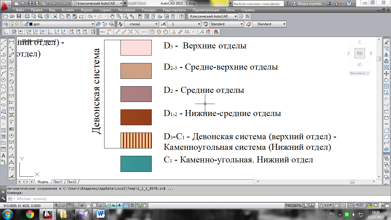The height and width of the screenshot is (220, 391).
Task: Open the Правка menu
Action: (x=37, y=10)
